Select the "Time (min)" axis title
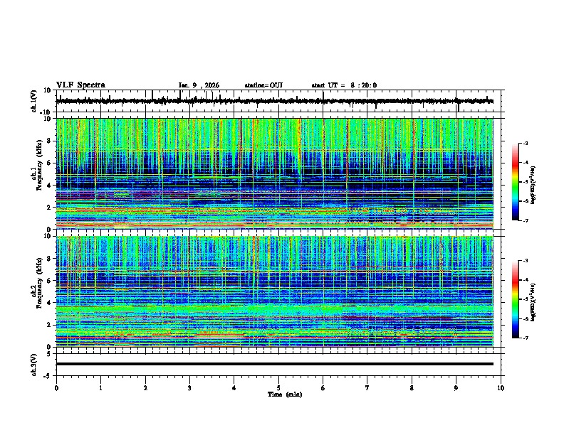The width and height of the screenshot is (564, 435). tap(285, 394)
